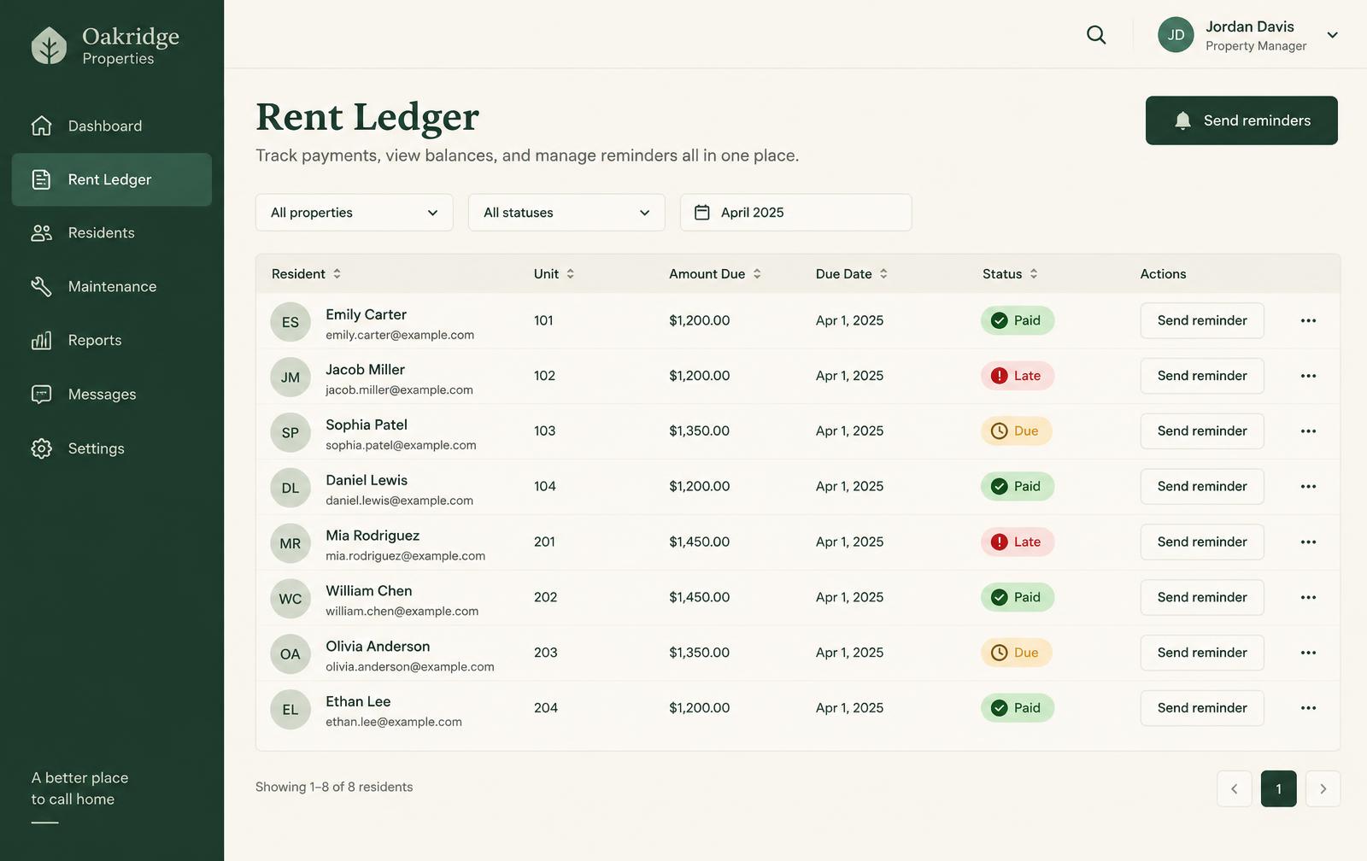Click the SP avatar for Sophia Patel

click(x=290, y=433)
